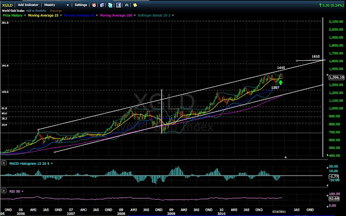
Task: Click the white triangle date marker
Action: point(285,157)
